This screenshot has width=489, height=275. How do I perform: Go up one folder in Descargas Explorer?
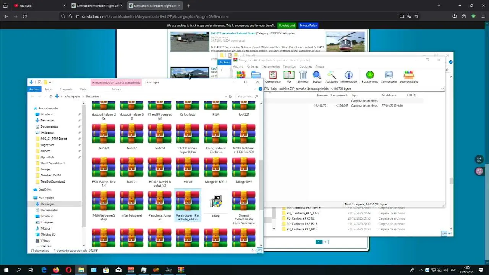(50, 97)
